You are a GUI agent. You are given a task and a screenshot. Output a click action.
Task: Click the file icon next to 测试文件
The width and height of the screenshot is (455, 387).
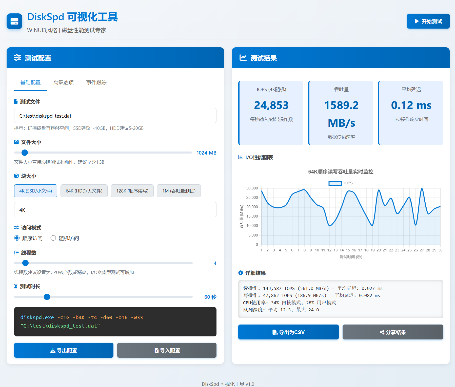tap(16, 102)
